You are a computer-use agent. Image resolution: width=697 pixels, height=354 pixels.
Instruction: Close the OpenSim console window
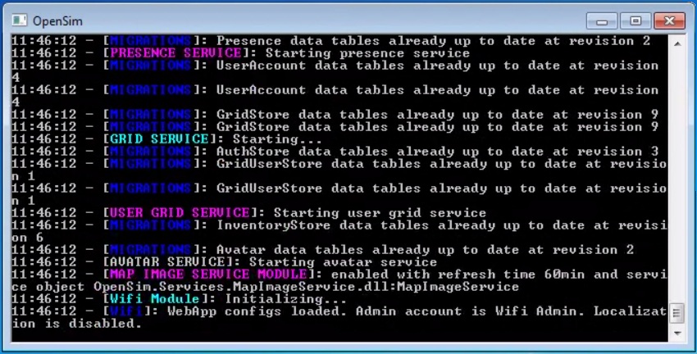669,20
